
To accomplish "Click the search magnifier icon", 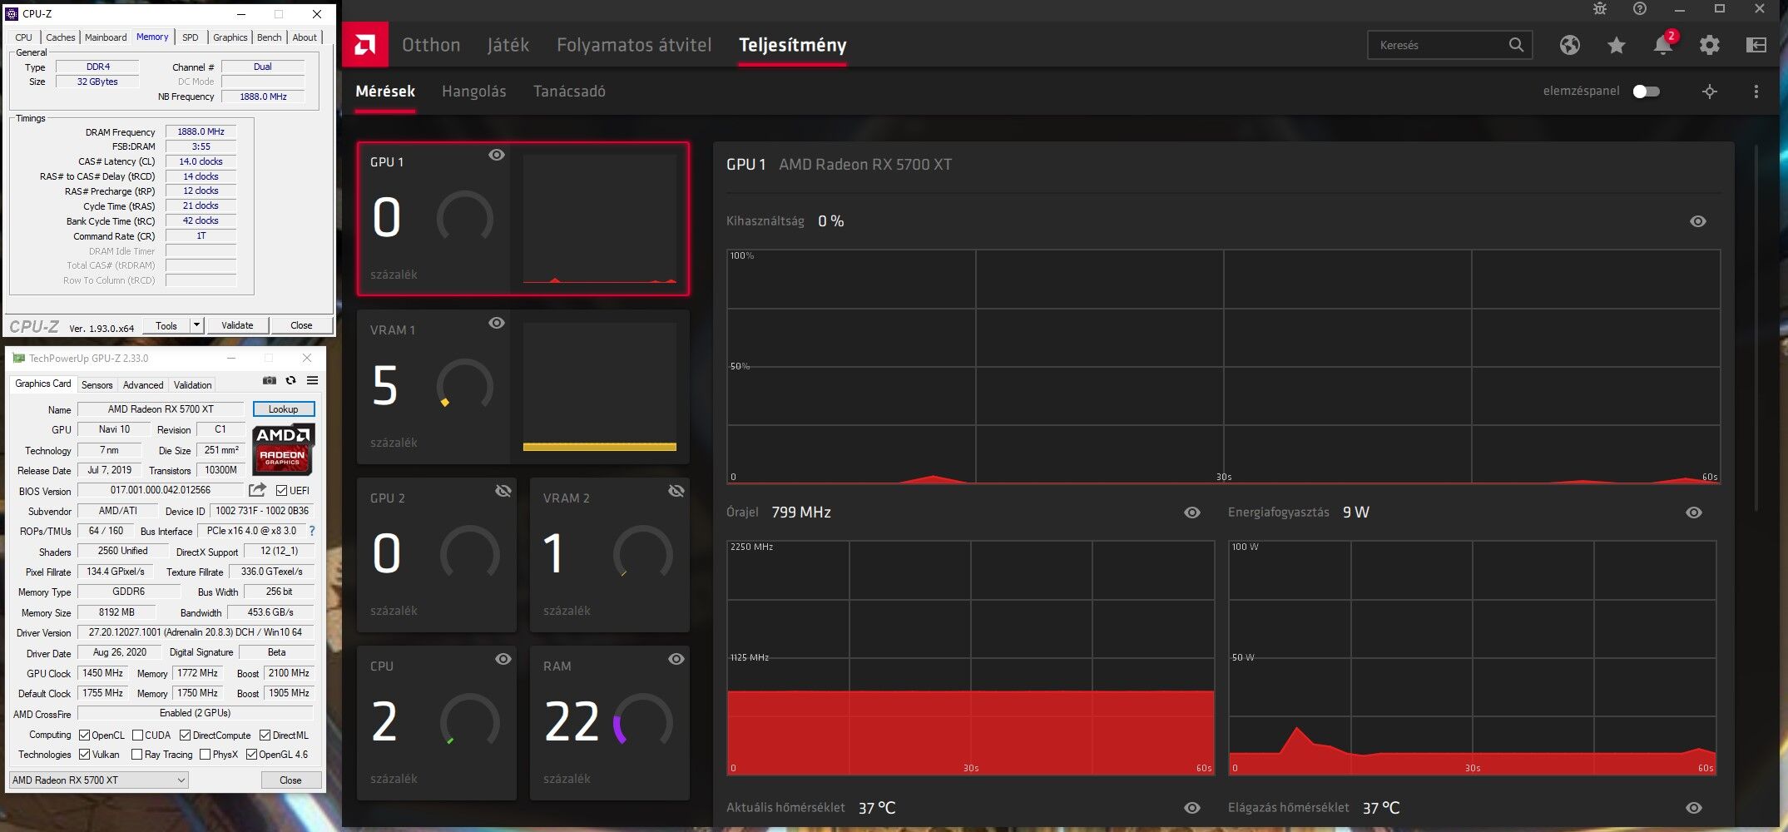I will coord(1516,45).
